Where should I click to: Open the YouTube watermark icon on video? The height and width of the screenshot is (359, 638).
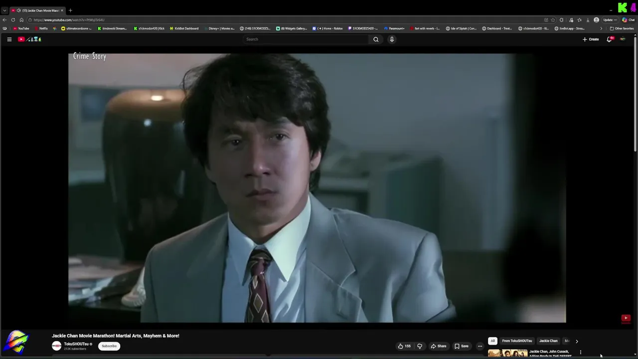click(626, 318)
